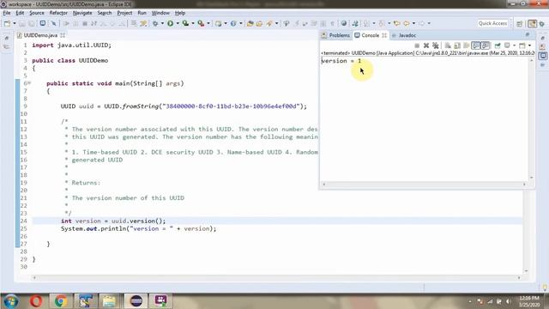
Task: Open the Refactor menu
Action: pos(58,13)
